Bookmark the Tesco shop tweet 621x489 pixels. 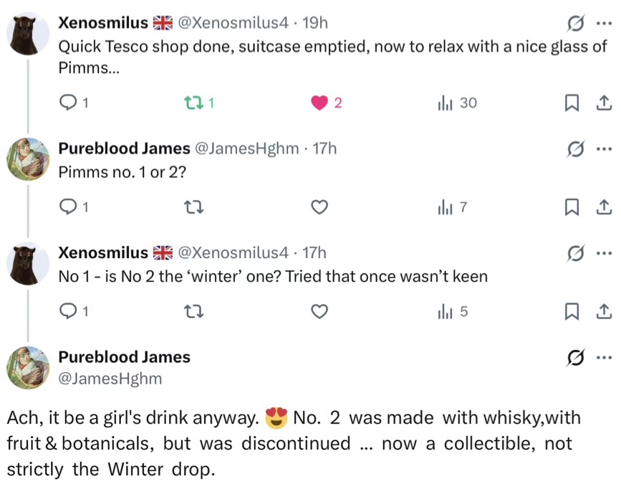pyautogui.click(x=572, y=103)
